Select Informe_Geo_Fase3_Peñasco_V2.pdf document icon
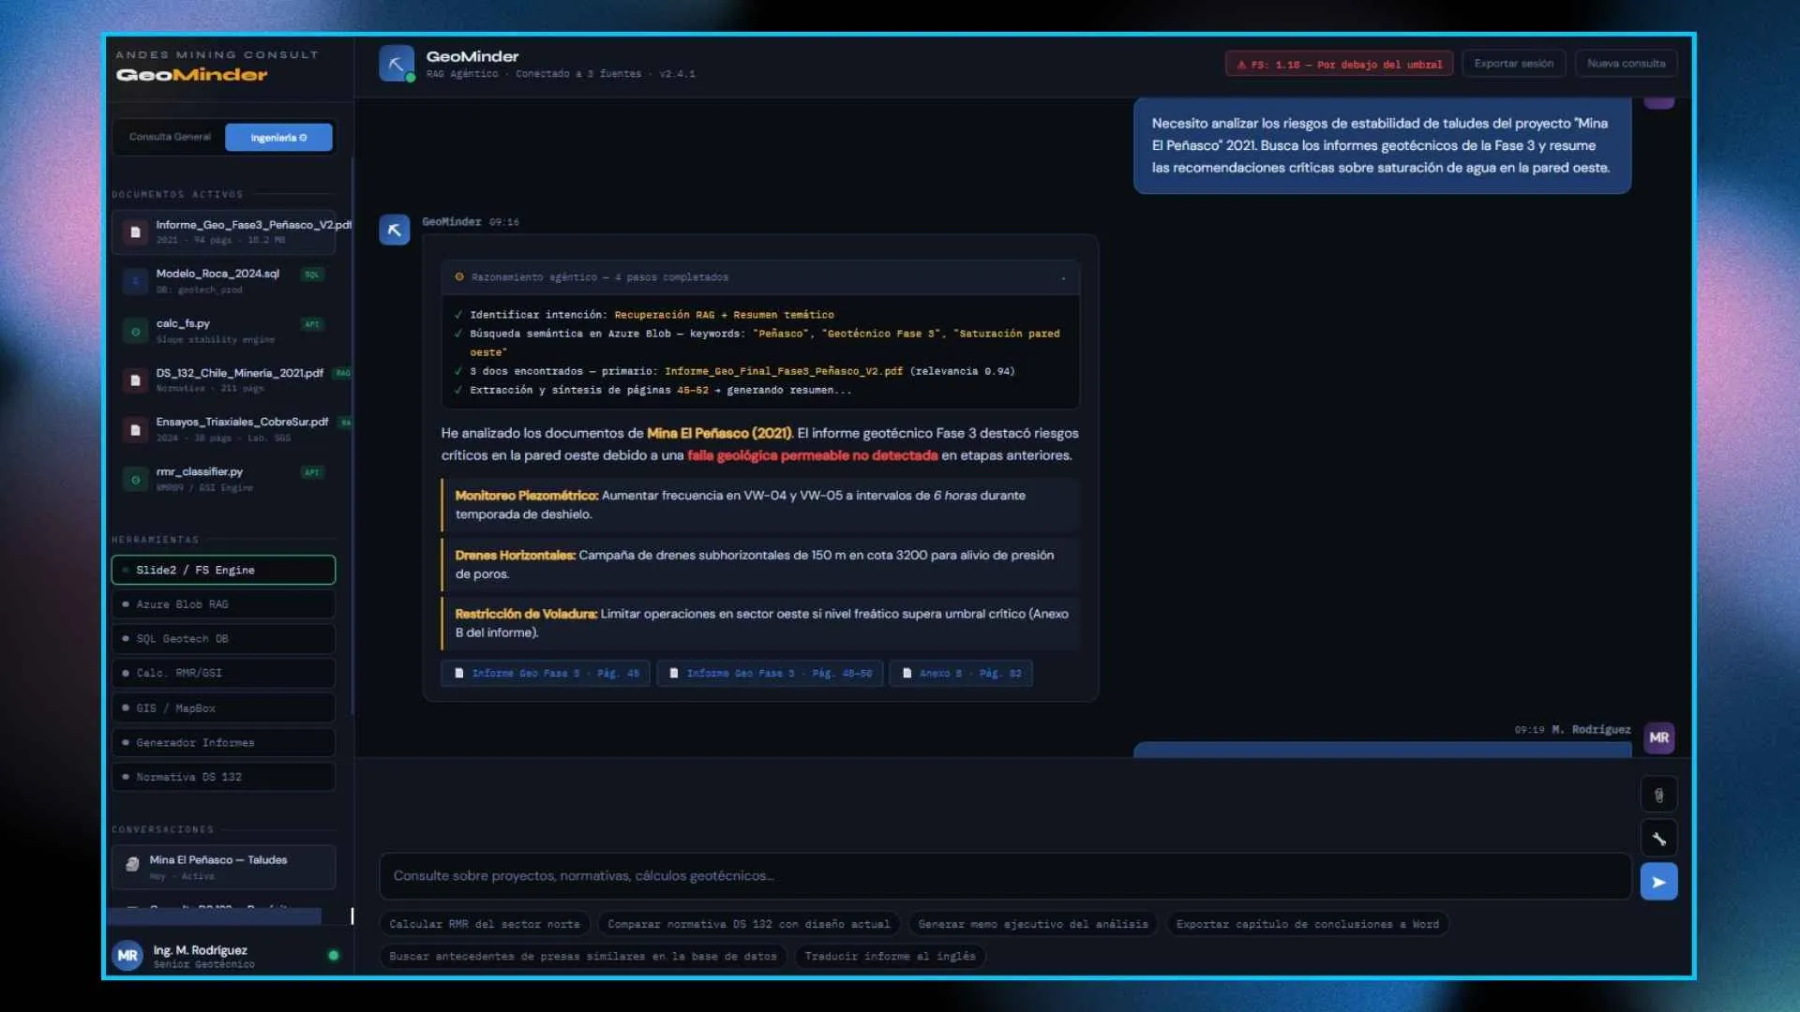 point(135,231)
